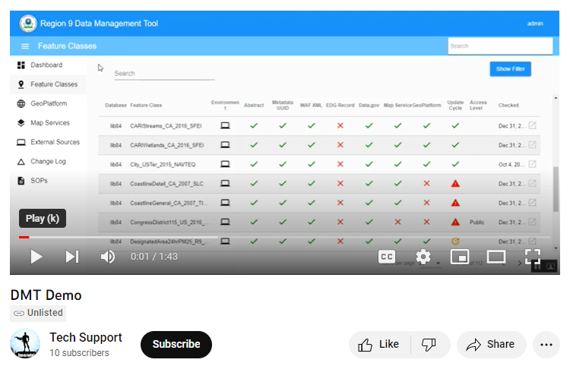Open video settings gear
The image size is (570, 369).
(x=423, y=257)
